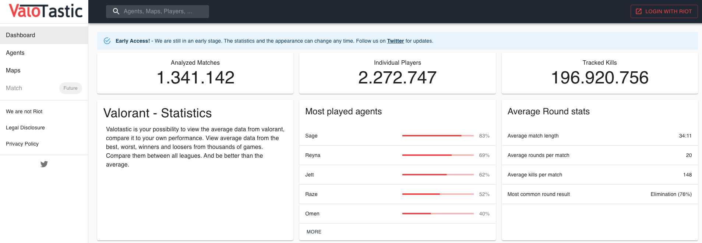
Task: Open the We are not Riot page
Action: point(44,111)
